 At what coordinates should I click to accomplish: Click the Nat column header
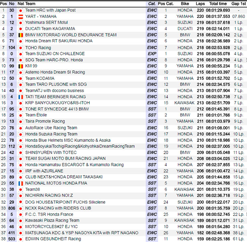coord(21,4)
